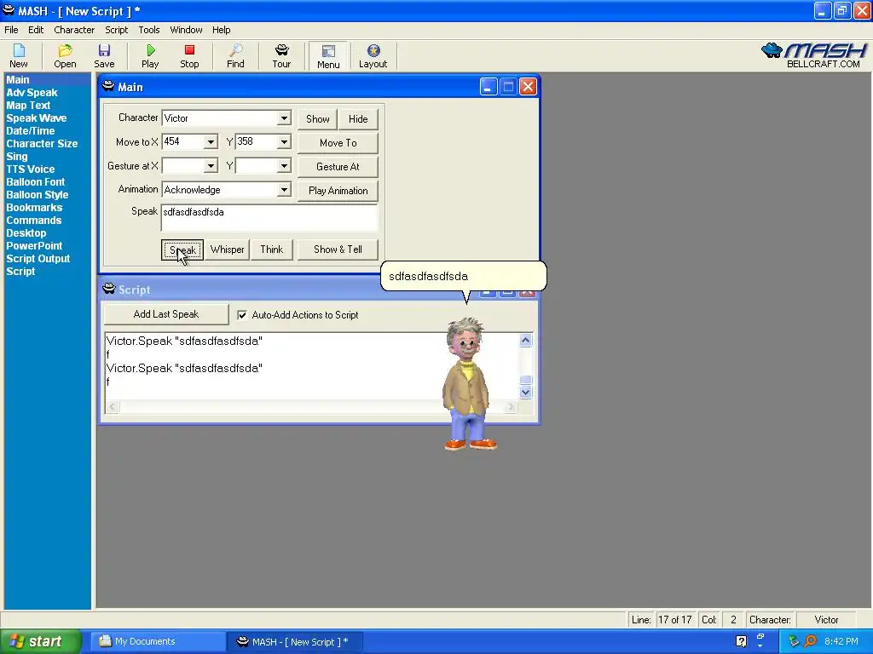Click the Play Animation button
Viewport: 873px width, 654px height.
tap(338, 191)
